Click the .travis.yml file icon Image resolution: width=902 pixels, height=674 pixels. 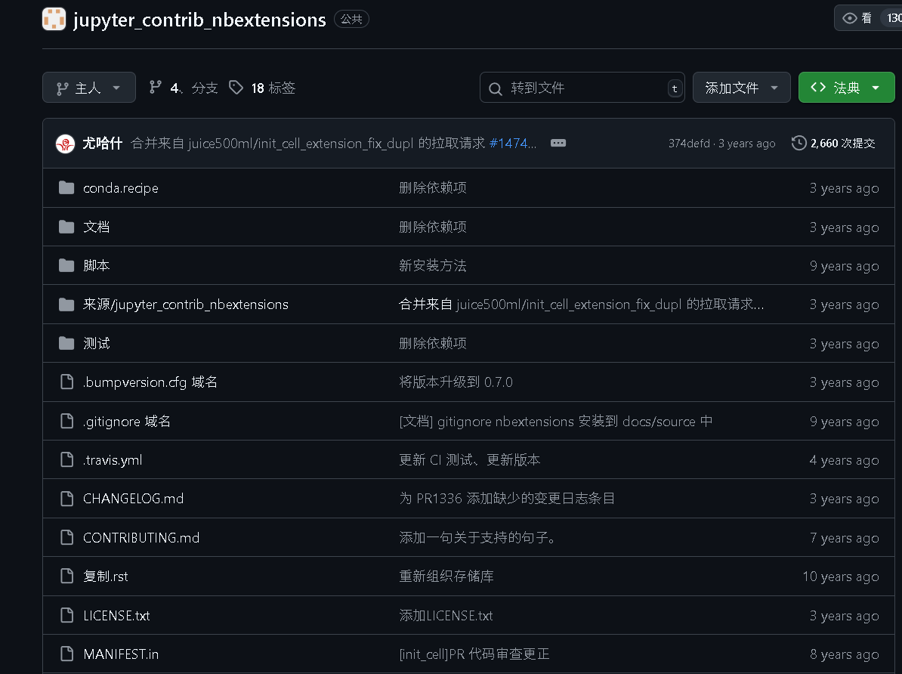pos(66,459)
